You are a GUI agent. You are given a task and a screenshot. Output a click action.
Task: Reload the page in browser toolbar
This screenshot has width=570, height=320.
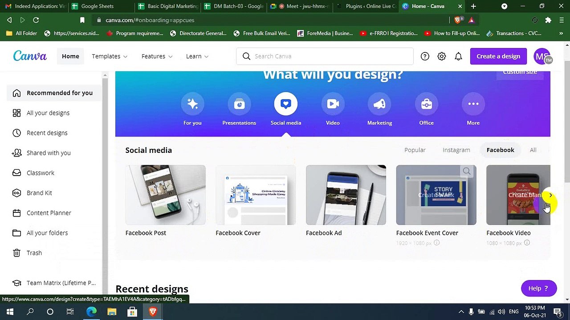36,20
